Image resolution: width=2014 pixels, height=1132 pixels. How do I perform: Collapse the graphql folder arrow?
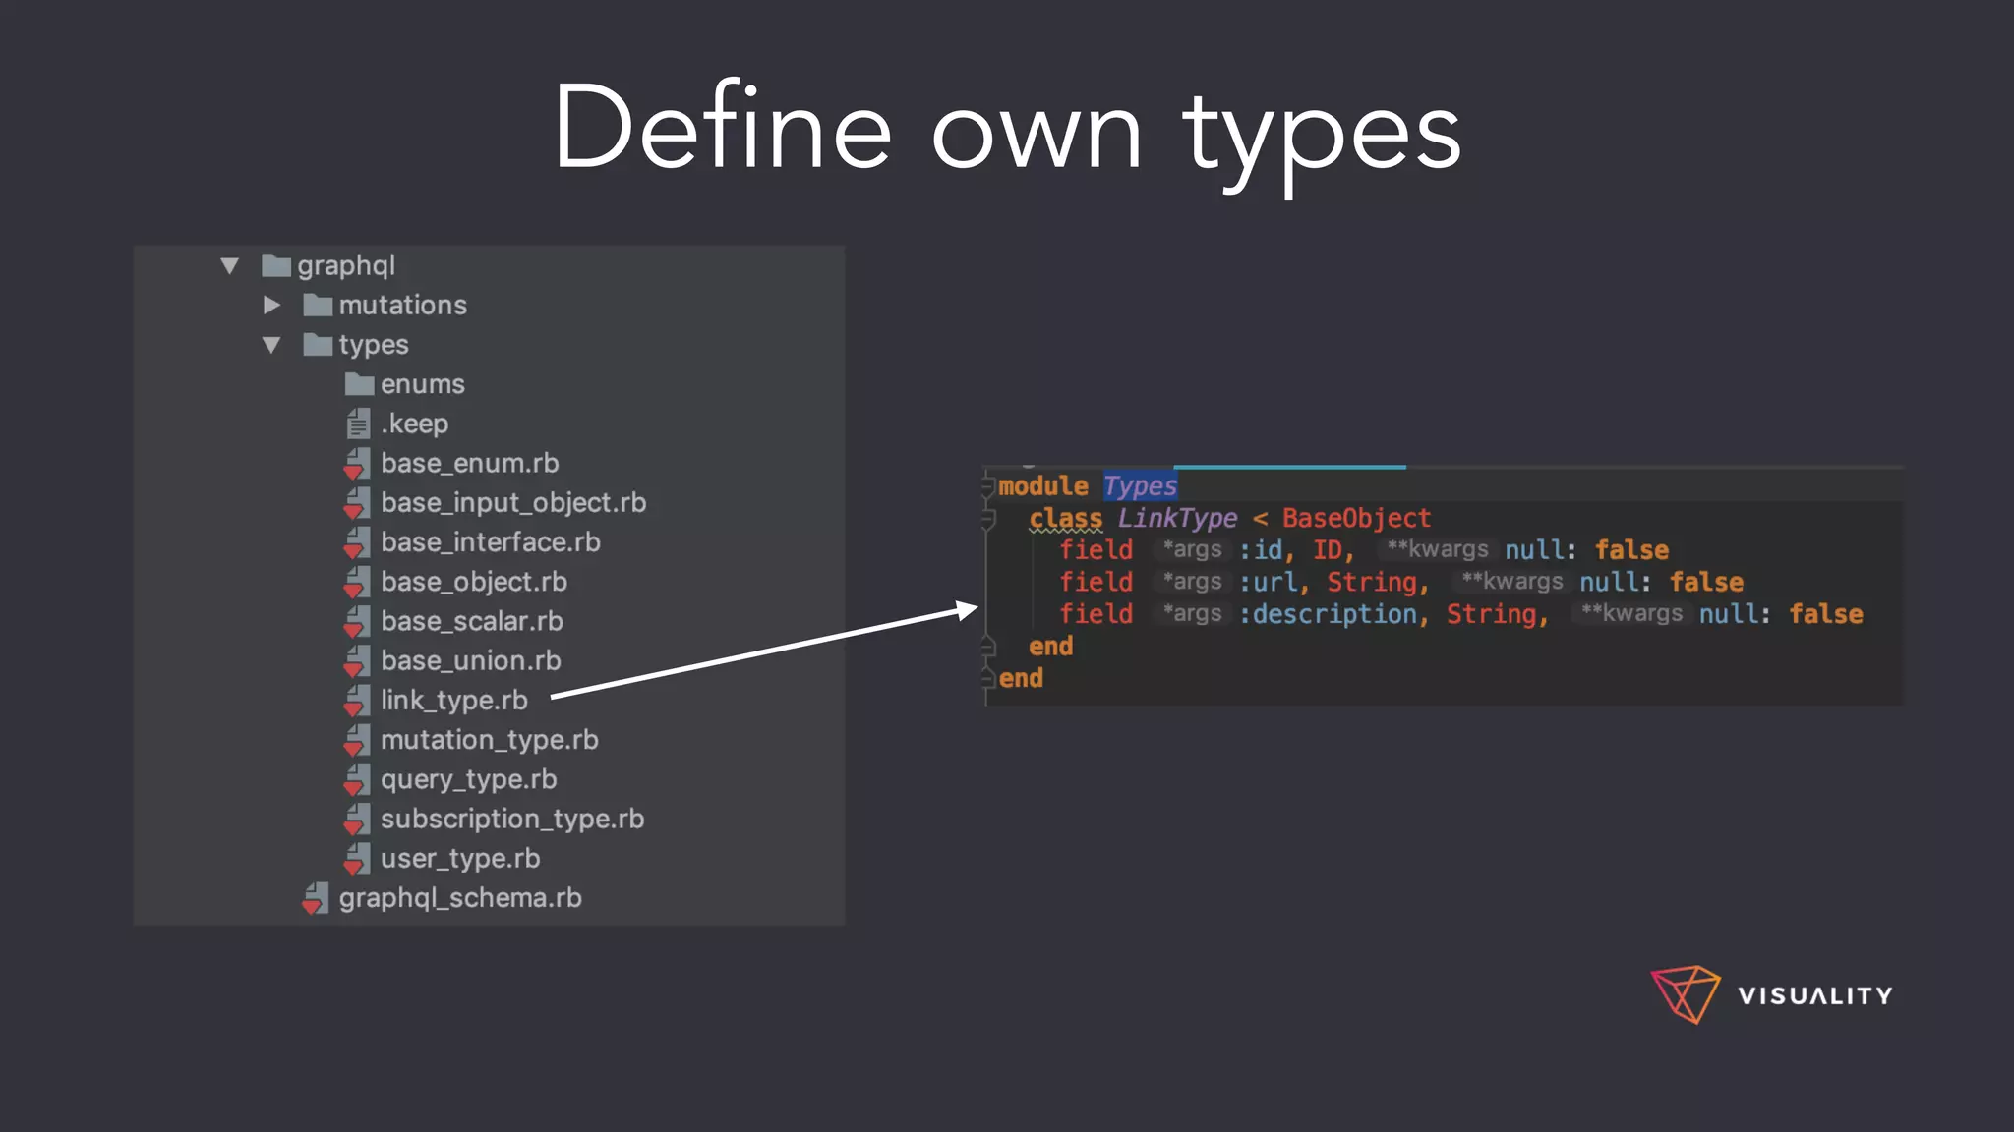point(230,265)
